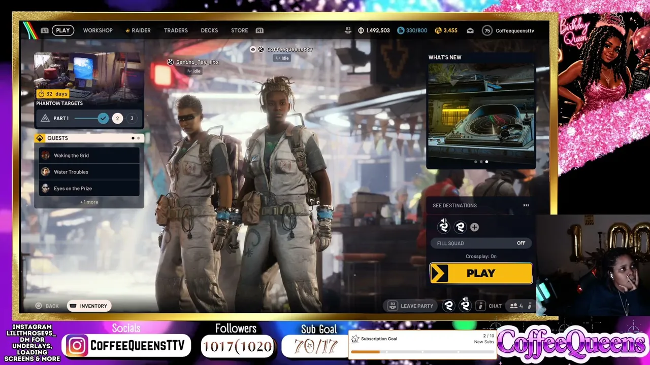Viewport: 650px width, 365px height.
Task: Open the mail inbox envelope icon
Action: (x=470, y=30)
